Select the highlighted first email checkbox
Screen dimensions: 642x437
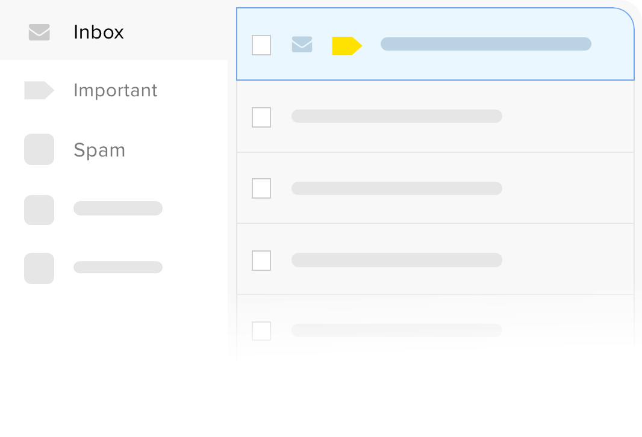261,45
